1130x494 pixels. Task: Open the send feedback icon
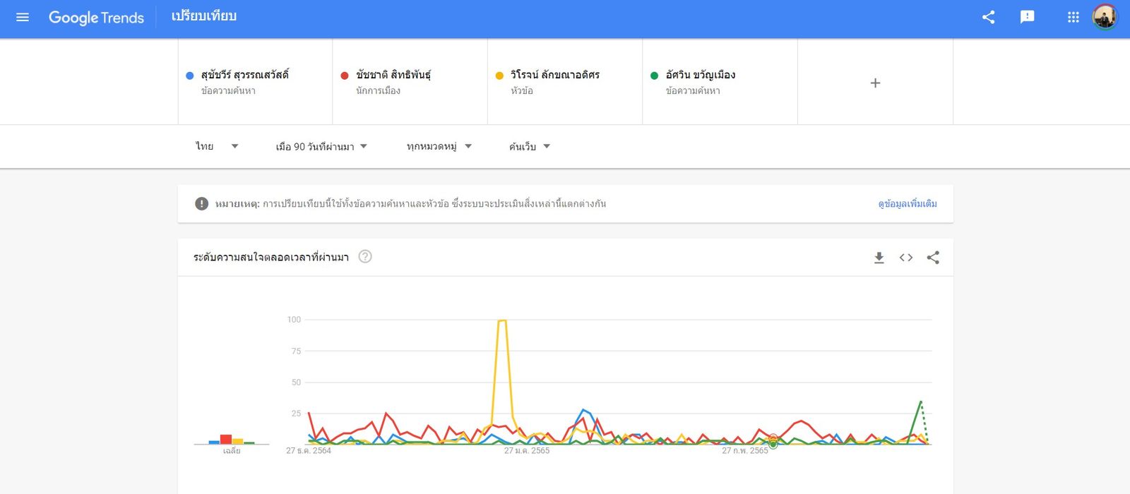[x=1028, y=17]
